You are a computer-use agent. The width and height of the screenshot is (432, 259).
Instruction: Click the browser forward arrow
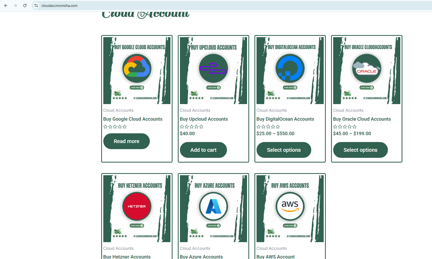[x=15, y=6]
